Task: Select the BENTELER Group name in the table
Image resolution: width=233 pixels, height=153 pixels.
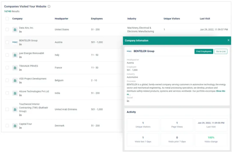Action: click(28, 40)
